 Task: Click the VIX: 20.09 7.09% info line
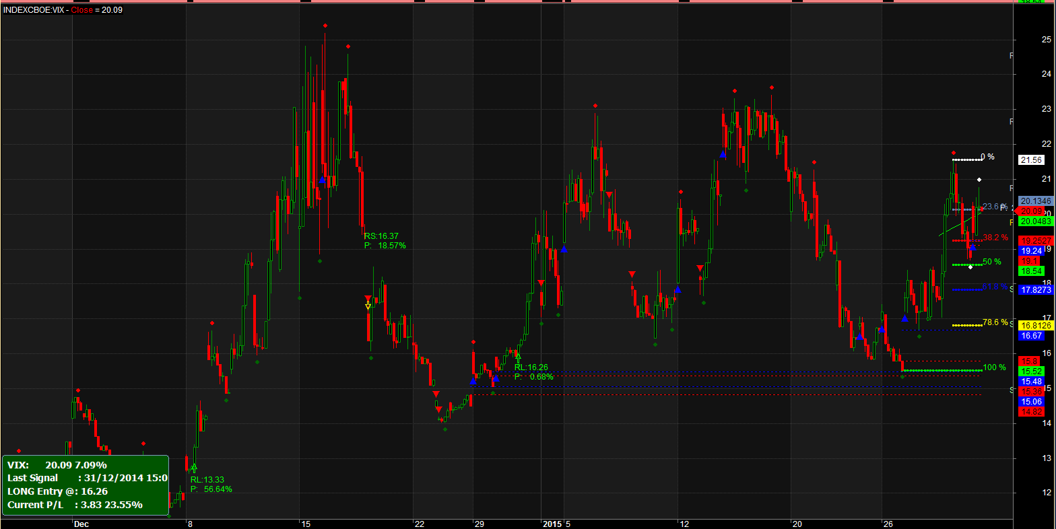click(x=57, y=465)
